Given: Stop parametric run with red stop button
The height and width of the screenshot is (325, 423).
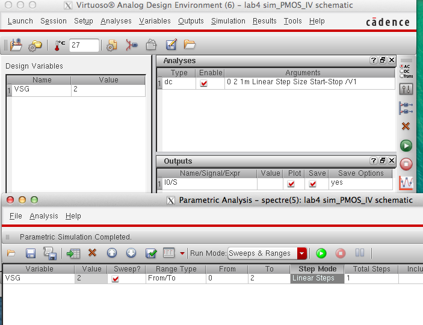Looking at the screenshot, I should [x=341, y=253].
